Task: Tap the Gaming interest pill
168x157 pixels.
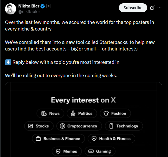Action: [x=100, y=151]
